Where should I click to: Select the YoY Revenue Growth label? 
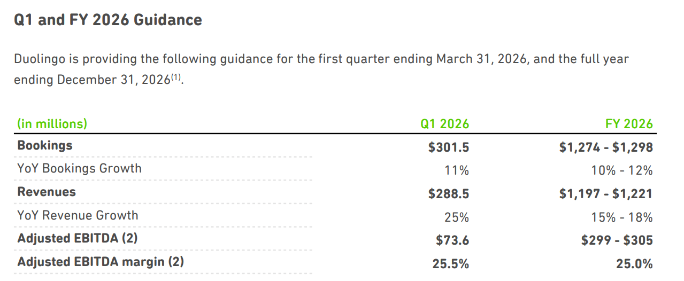click(78, 215)
